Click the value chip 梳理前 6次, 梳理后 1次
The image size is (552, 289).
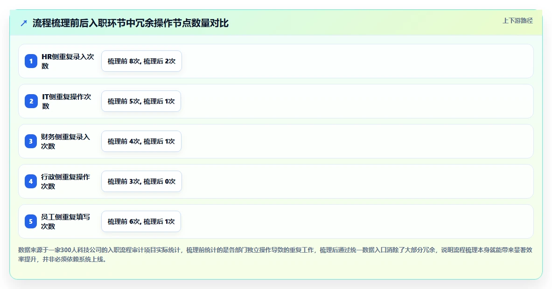coord(141,221)
